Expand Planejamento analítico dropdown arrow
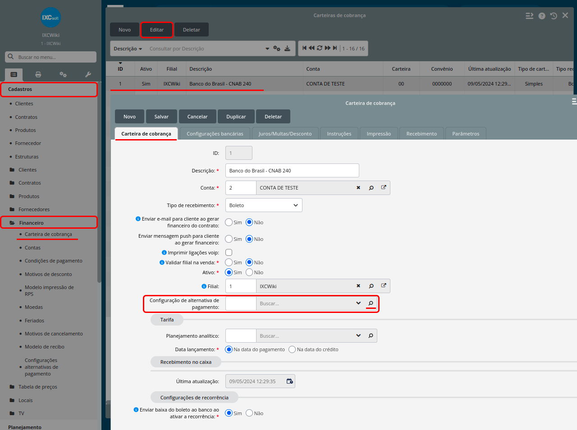Viewport: 577px width, 430px height. tap(358, 335)
